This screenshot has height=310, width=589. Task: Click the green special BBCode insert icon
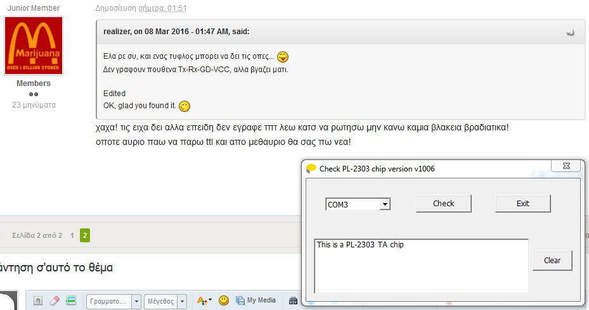(x=71, y=301)
